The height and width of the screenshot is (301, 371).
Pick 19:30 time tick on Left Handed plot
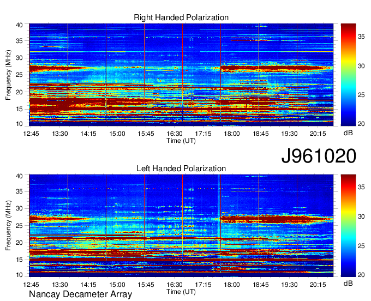click(289, 285)
